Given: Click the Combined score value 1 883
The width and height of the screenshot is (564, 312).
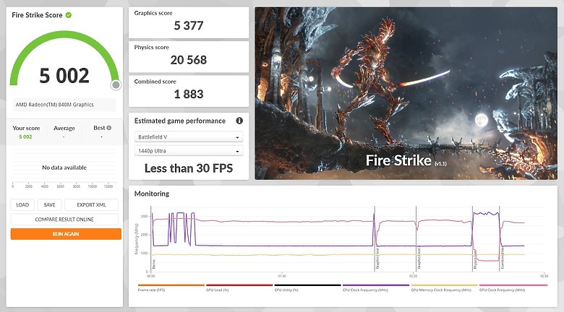Looking at the screenshot, I should tap(189, 94).
